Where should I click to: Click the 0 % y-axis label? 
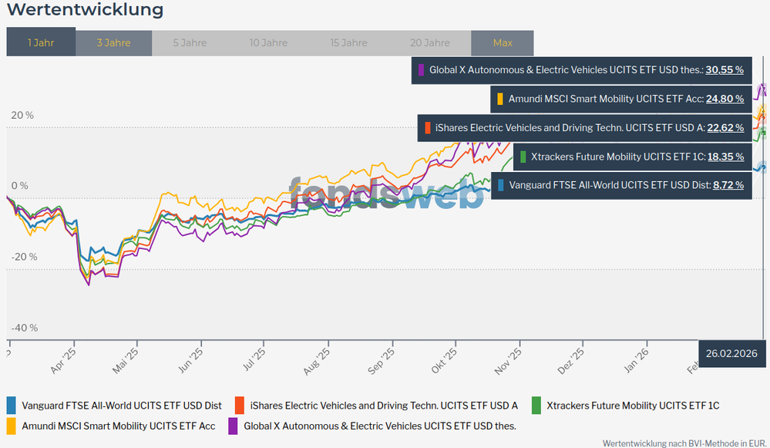[19, 186]
